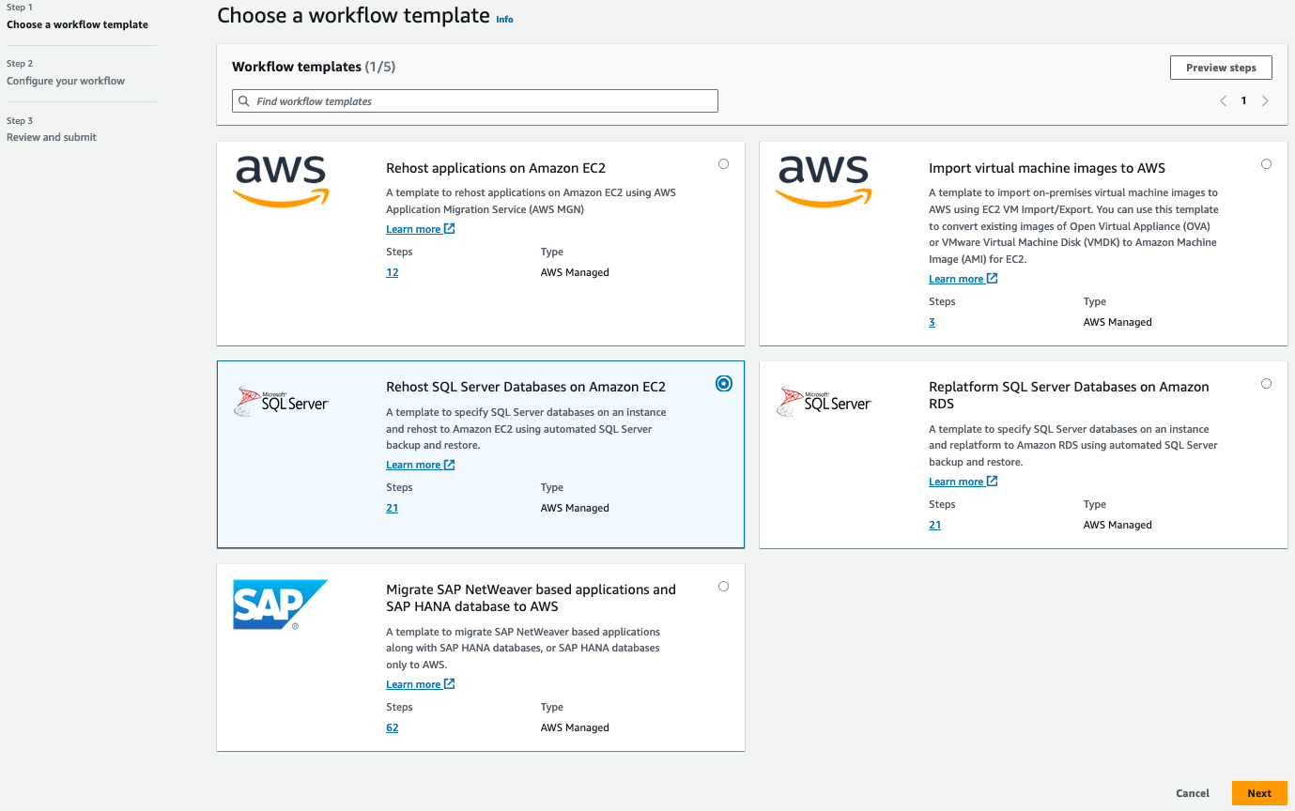Select the SAP NetWeaver migration radio button
1295x811 pixels.
pyautogui.click(x=723, y=587)
